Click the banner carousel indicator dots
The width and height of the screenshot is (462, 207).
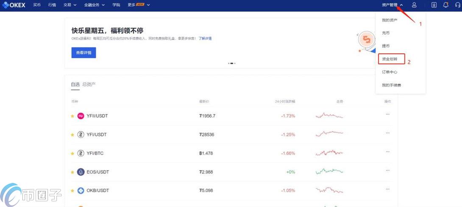(x=231, y=63)
